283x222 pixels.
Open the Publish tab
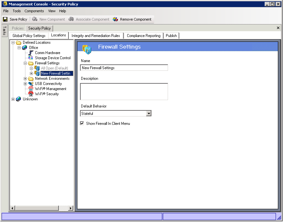(x=171, y=36)
